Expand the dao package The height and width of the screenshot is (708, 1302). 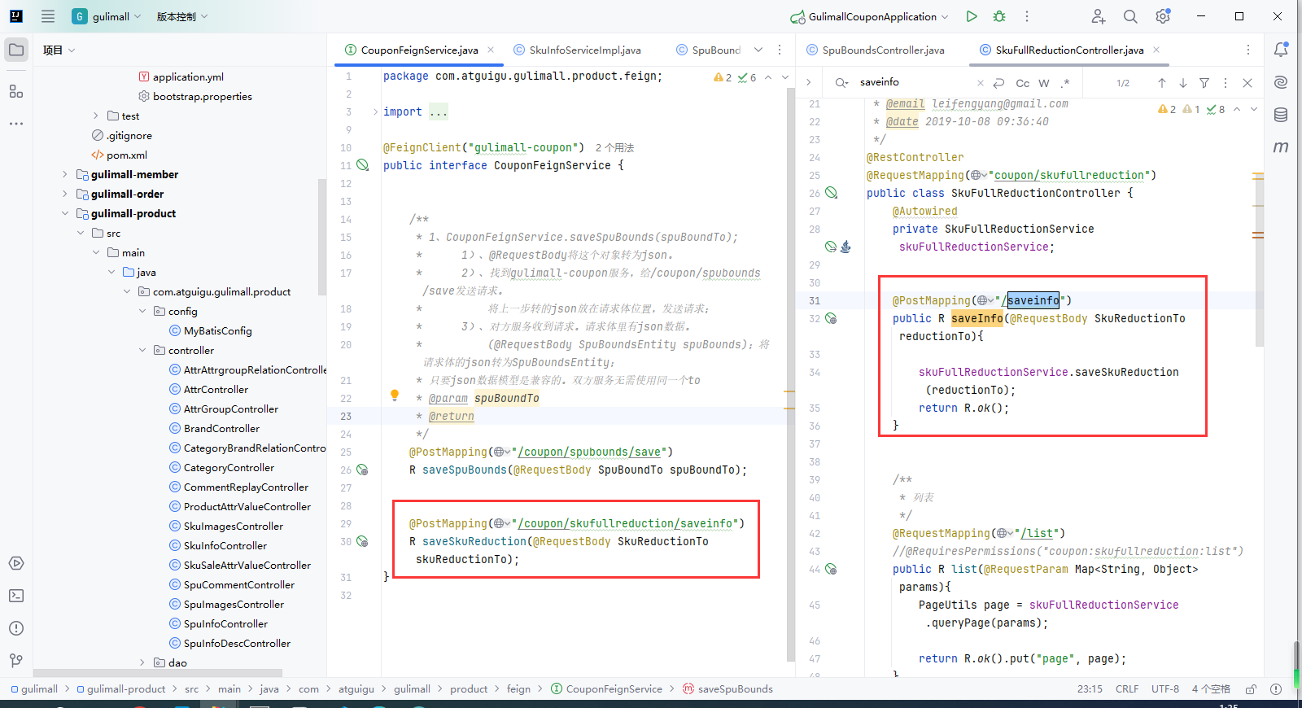(x=142, y=662)
